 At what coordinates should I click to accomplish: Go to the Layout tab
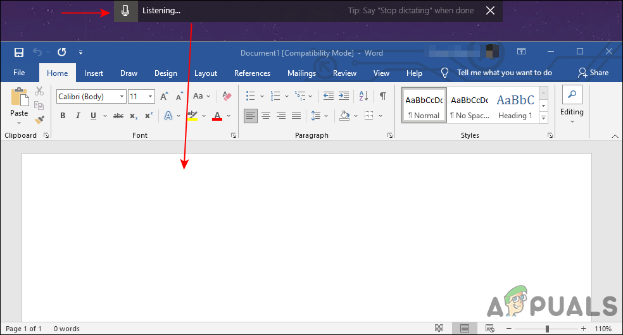click(205, 73)
